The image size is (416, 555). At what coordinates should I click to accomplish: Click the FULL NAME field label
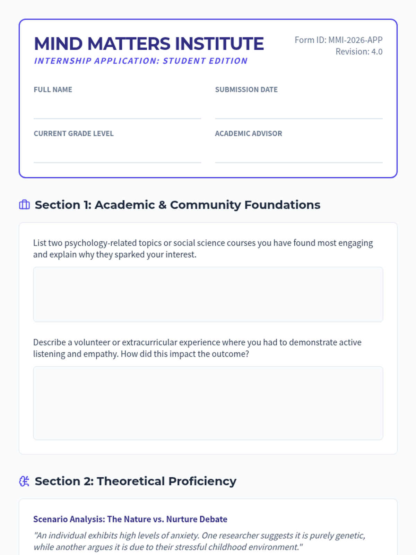click(x=53, y=89)
